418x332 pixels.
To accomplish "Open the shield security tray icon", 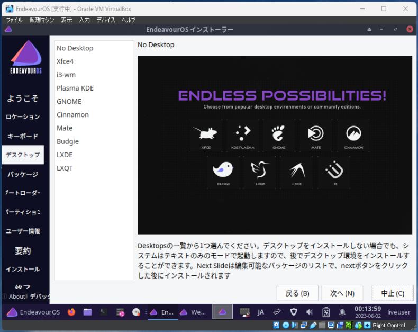I will (x=294, y=312).
